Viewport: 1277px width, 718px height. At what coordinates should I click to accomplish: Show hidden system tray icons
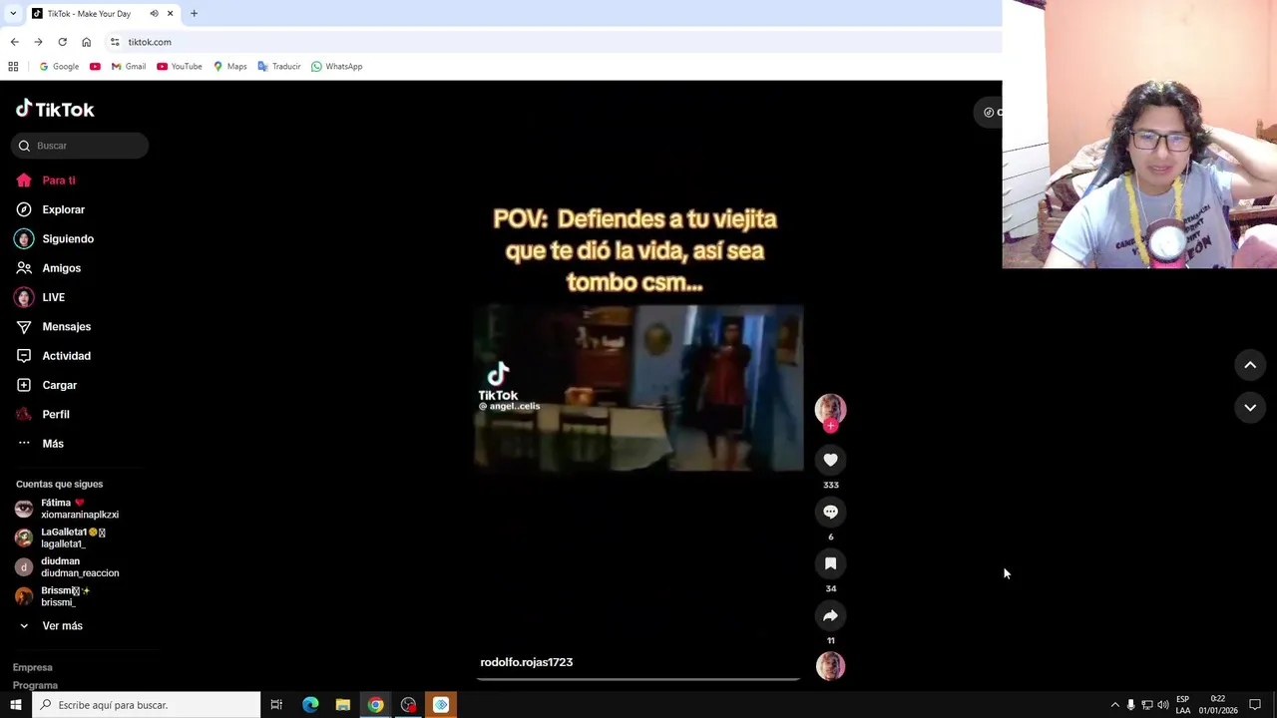coord(1114,705)
